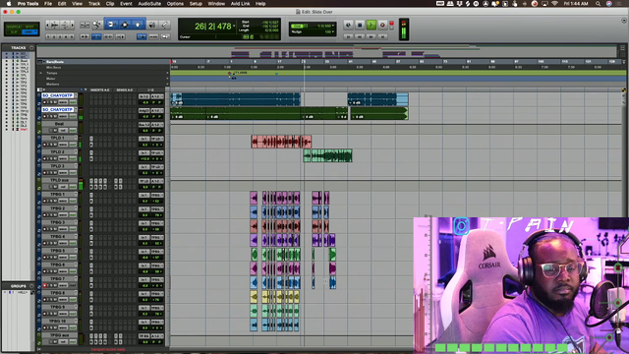Image resolution: width=629 pixels, height=354 pixels.
Task: Open the Window menu
Action: point(216,4)
